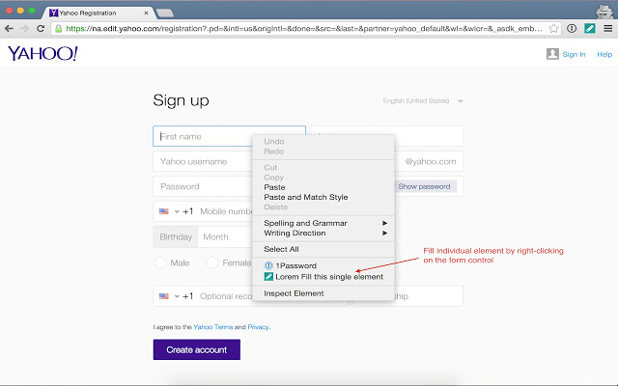
Task: Click the @yahoo.com suffix text
Action: (431, 161)
